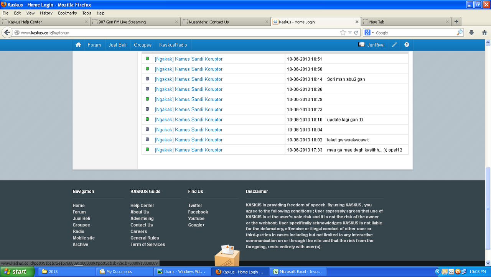Screen dimensions: 491x277
Task: Open thread link in 17:33 row
Action: (188, 150)
